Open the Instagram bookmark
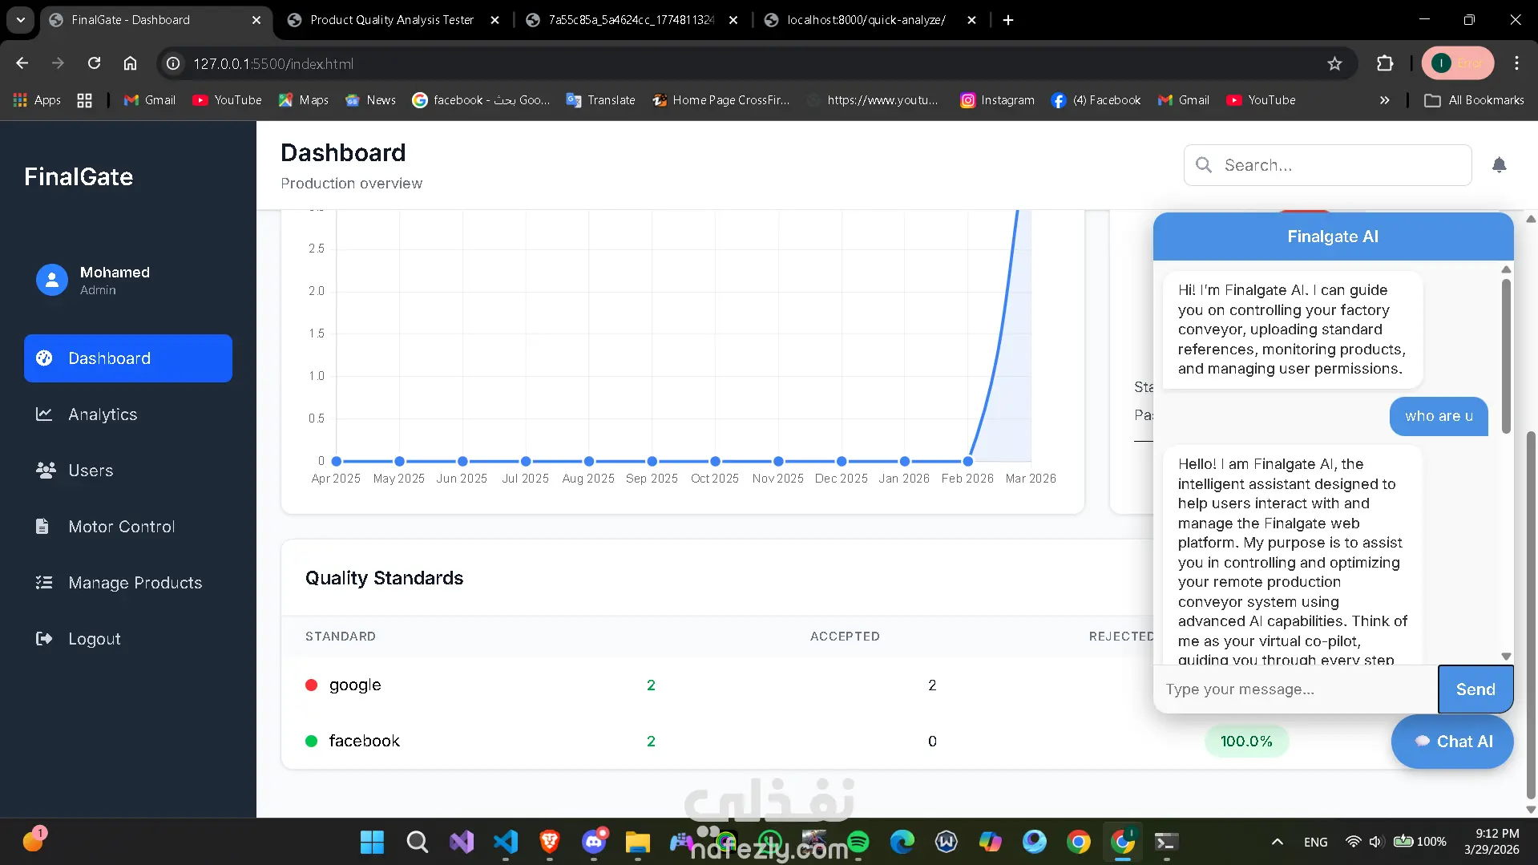The image size is (1538, 865). pos(998,100)
